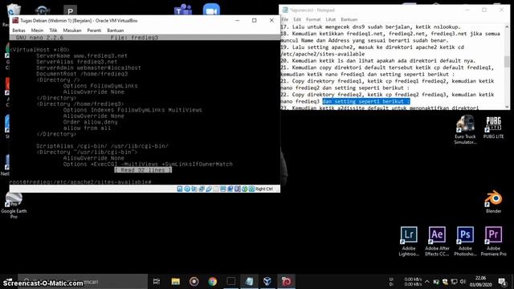Click the "Order allow,deny" line in nano
The image size is (514, 289).
(x=90, y=122)
